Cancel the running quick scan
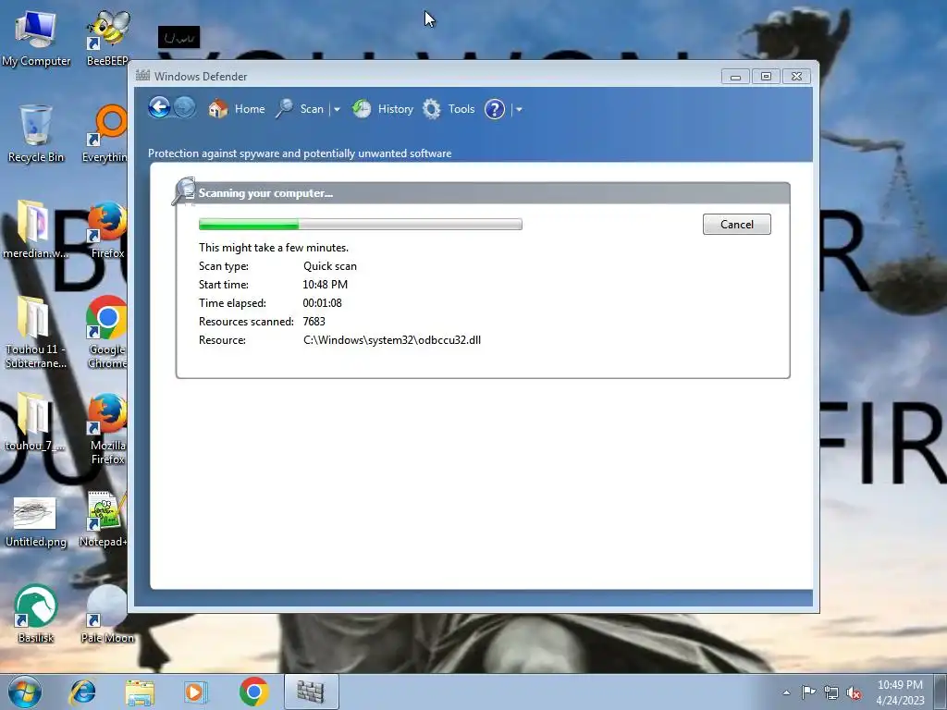The image size is (947, 710). point(737,224)
